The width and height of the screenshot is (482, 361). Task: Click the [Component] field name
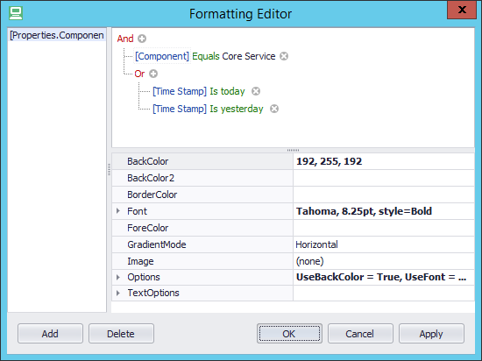(x=162, y=56)
